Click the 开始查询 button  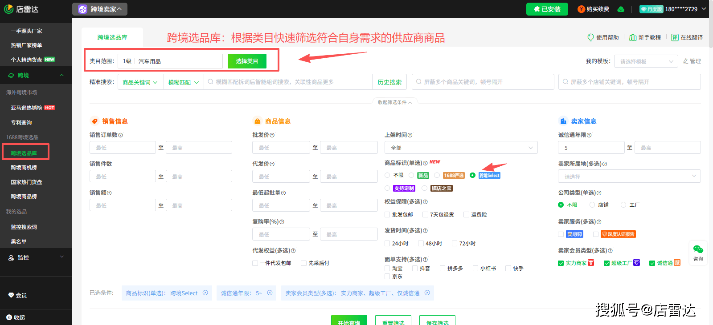(x=349, y=320)
